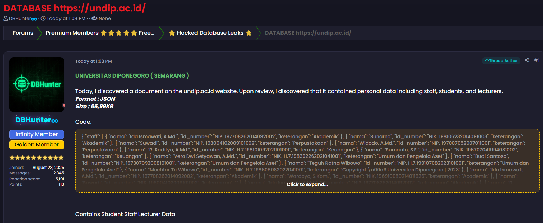Click the first star after Premium Members
Viewport: 543px width, 223px height.
(x=103, y=33)
